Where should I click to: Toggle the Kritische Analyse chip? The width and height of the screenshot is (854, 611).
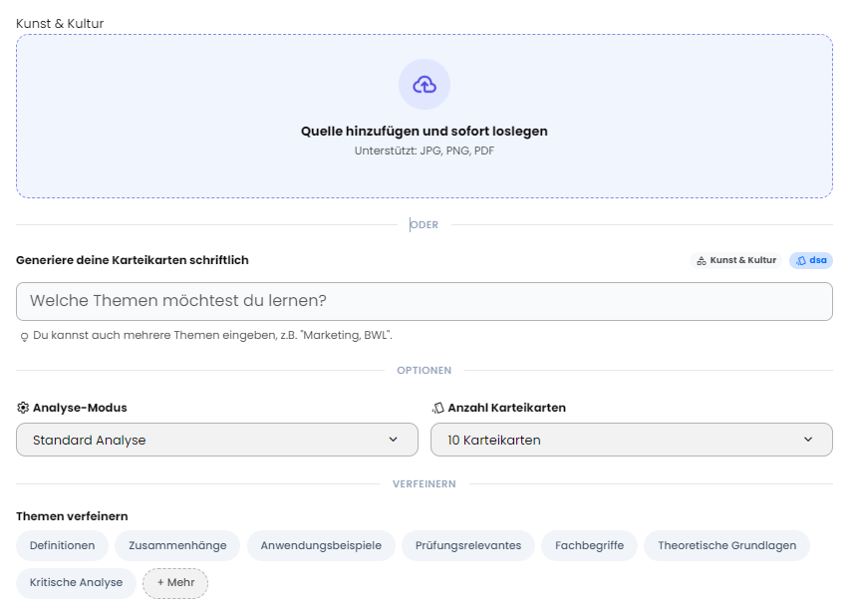[x=76, y=583]
